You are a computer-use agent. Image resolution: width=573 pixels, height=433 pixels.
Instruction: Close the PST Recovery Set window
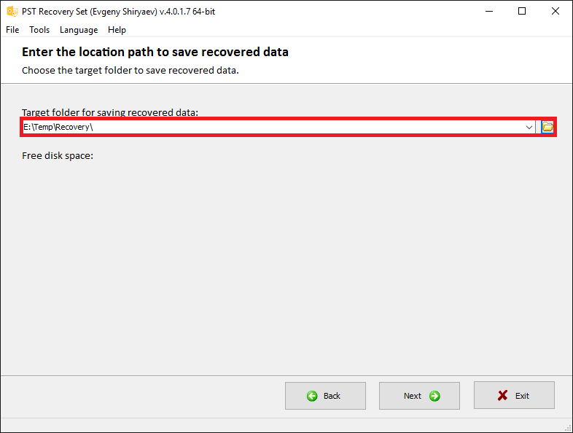coord(555,12)
